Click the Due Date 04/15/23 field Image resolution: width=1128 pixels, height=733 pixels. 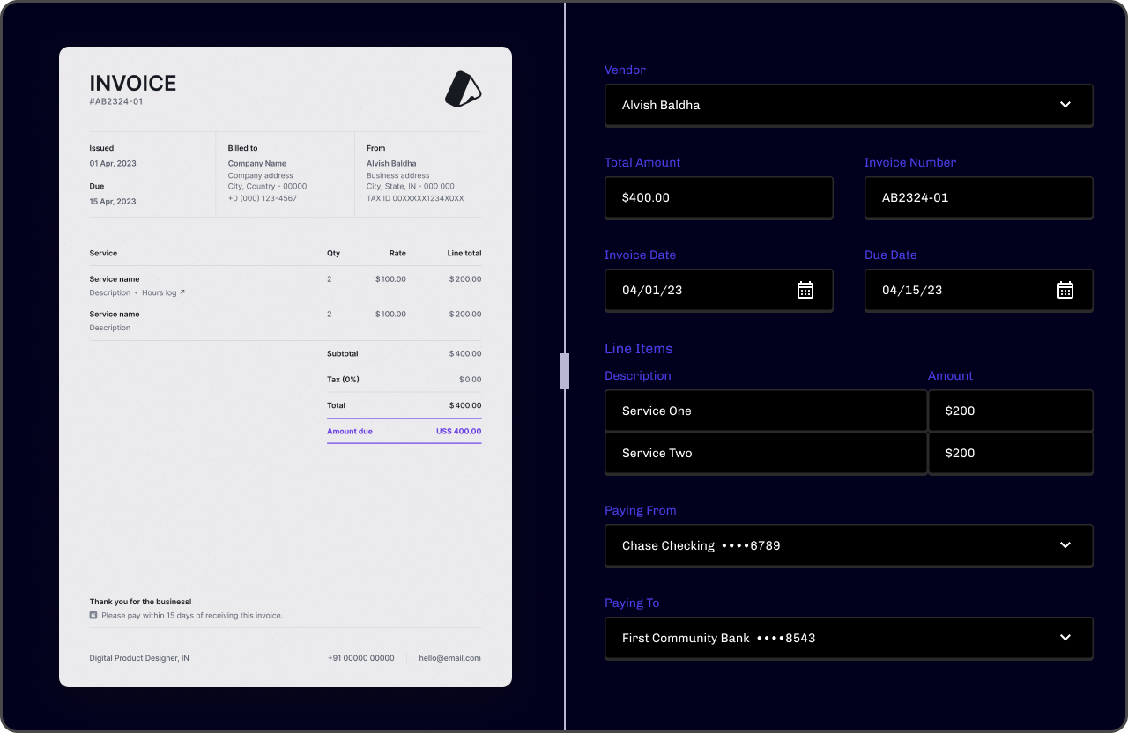point(956,290)
